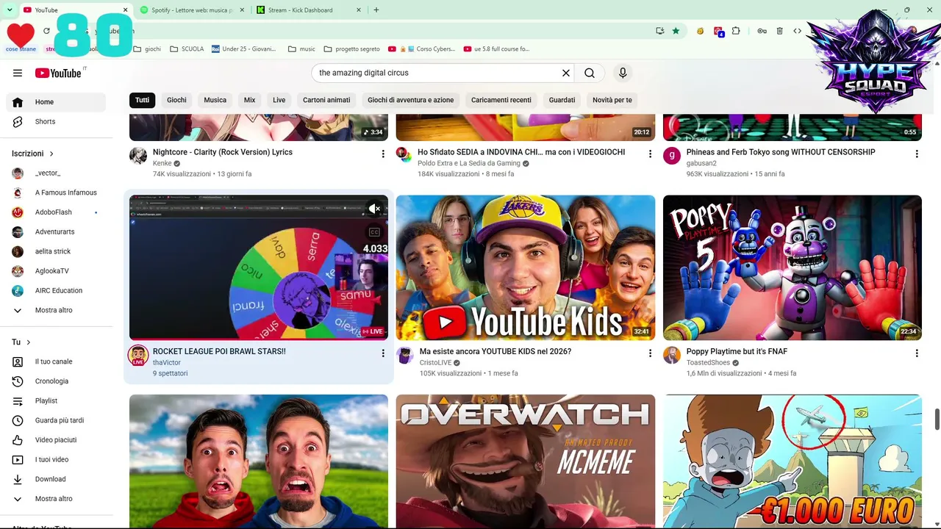941x529 pixels.
Task: Open ToastedShoes channel avatar
Action: (x=672, y=356)
